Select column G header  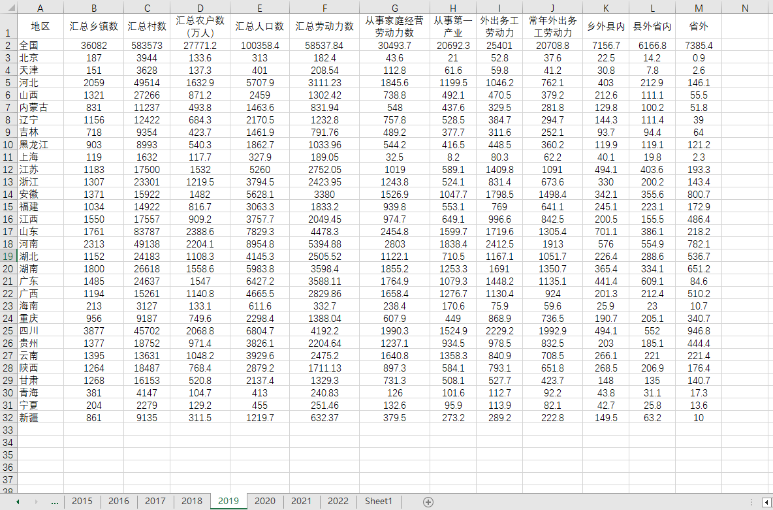(x=394, y=8)
